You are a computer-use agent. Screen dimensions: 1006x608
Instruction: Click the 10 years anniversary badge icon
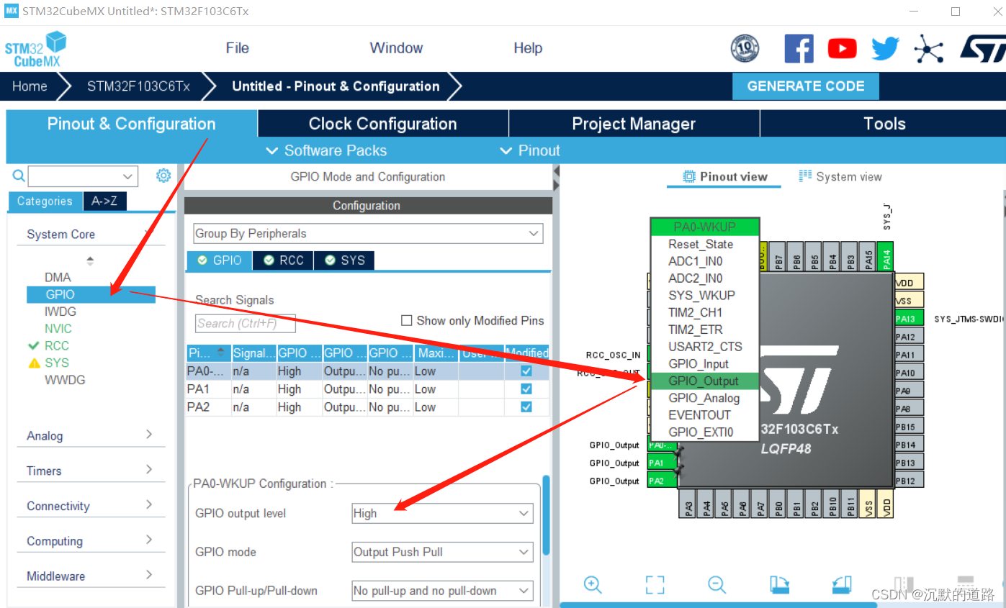pos(745,49)
